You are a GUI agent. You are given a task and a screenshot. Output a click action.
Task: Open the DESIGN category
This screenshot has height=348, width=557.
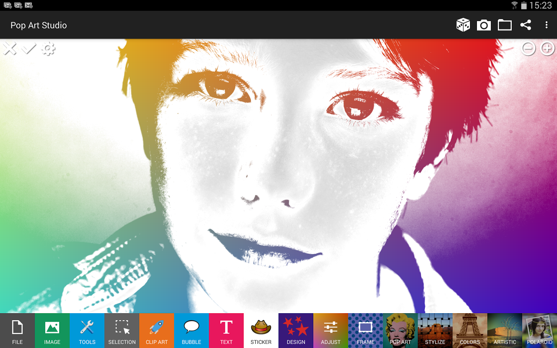point(296,331)
